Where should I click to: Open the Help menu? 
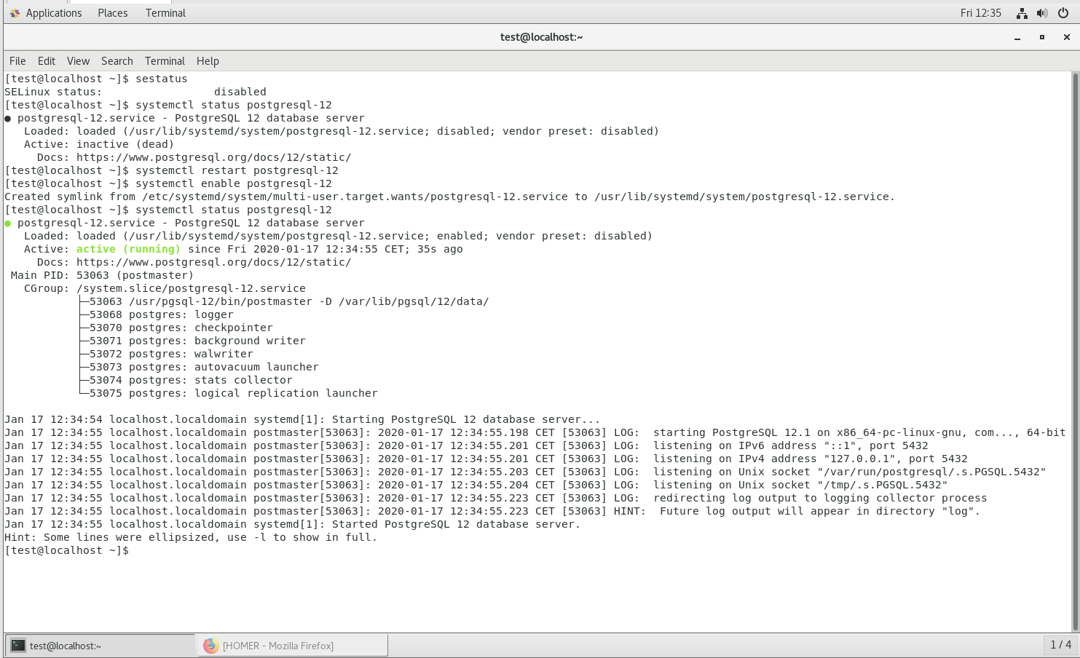(208, 61)
